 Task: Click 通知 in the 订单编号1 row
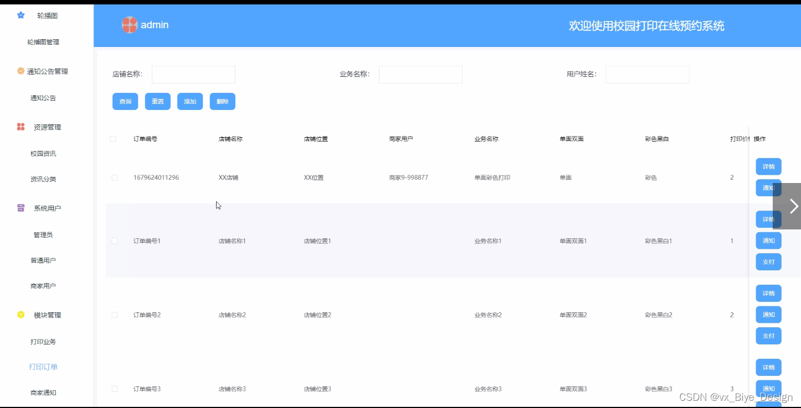pos(769,240)
